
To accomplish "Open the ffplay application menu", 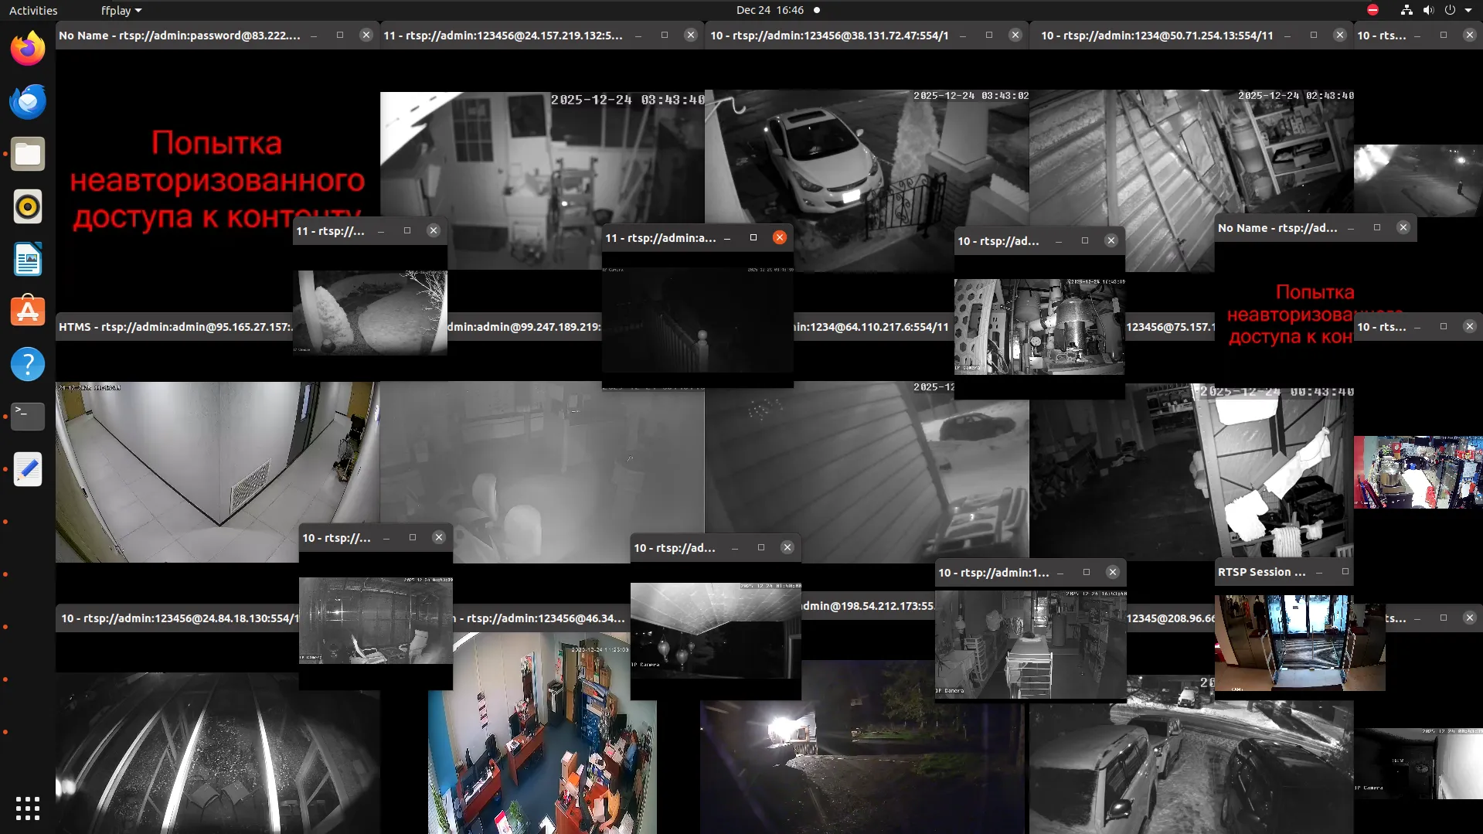I will pyautogui.click(x=121, y=10).
